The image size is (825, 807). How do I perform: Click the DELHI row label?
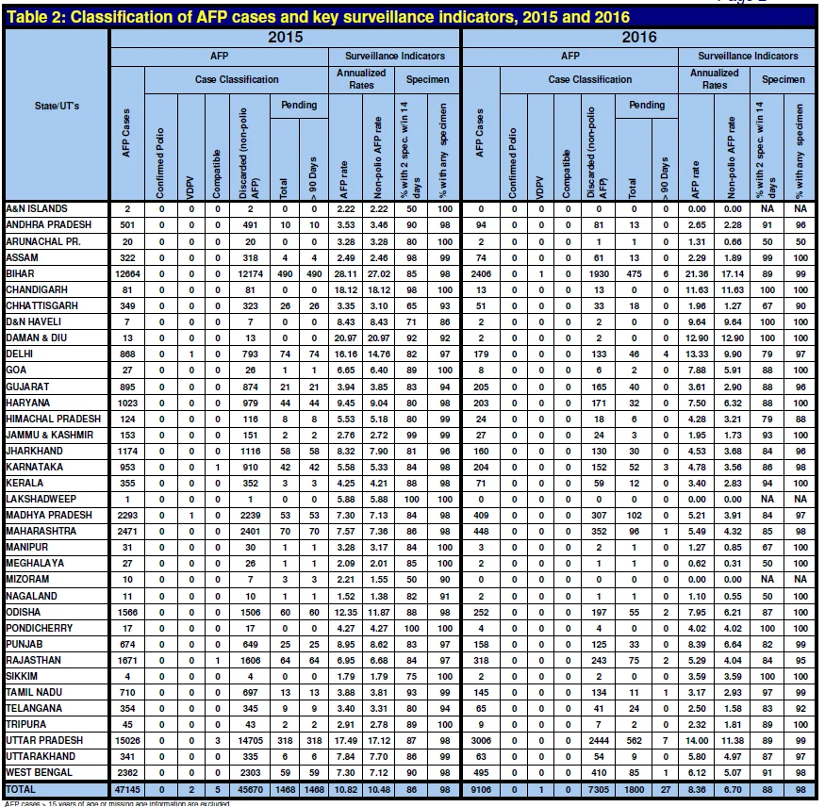click(x=19, y=354)
